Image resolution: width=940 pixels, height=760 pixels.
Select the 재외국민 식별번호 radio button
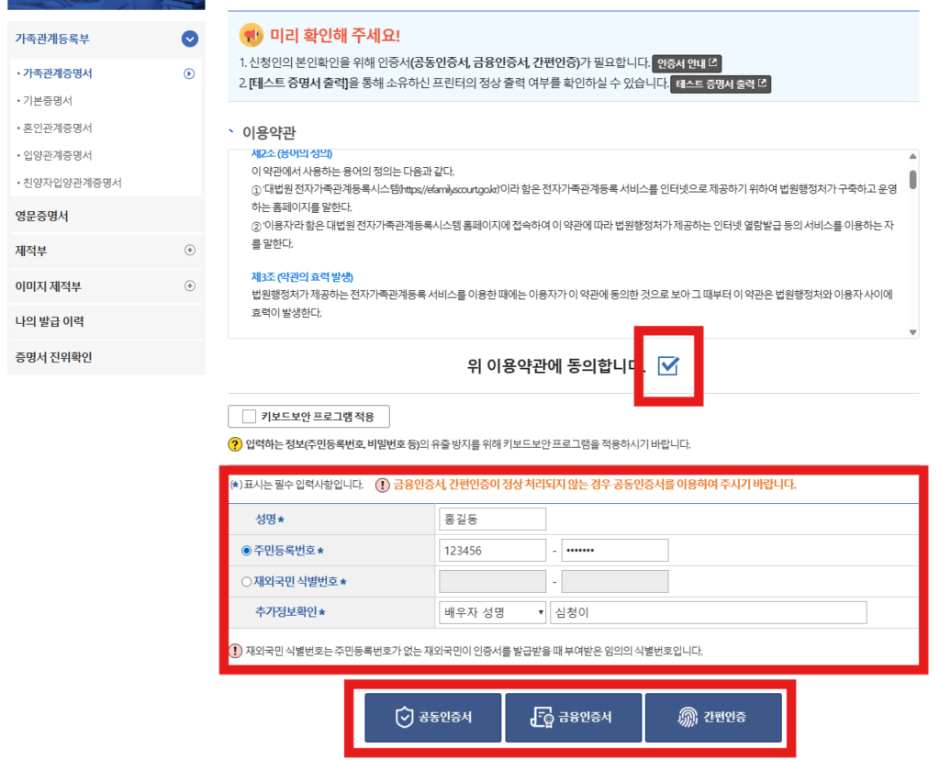(x=246, y=582)
